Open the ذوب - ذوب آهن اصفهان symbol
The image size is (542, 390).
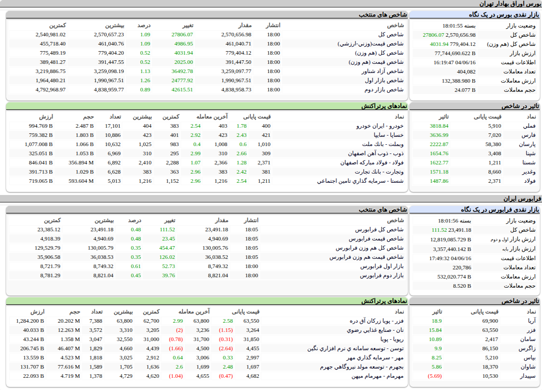(x=376, y=153)
